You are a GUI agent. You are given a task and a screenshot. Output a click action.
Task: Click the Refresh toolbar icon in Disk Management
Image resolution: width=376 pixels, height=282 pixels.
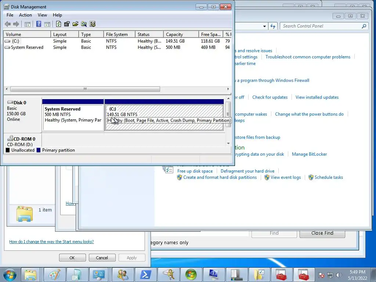point(58,24)
